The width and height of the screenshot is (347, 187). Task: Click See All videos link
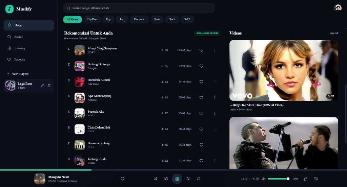334,33
